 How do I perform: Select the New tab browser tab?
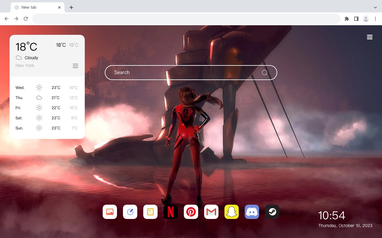point(38,7)
